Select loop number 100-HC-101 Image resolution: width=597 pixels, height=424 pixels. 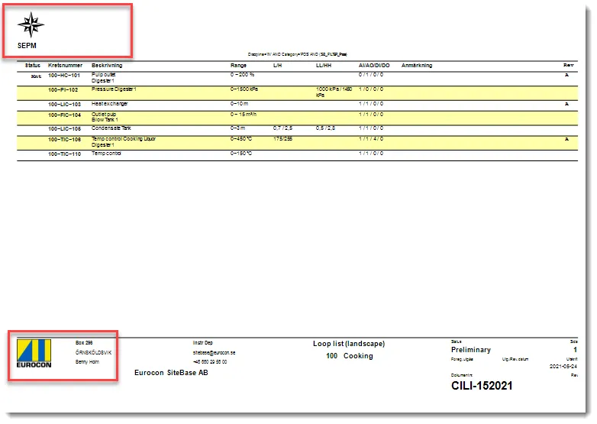pyautogui.click(x=64, y=76)
